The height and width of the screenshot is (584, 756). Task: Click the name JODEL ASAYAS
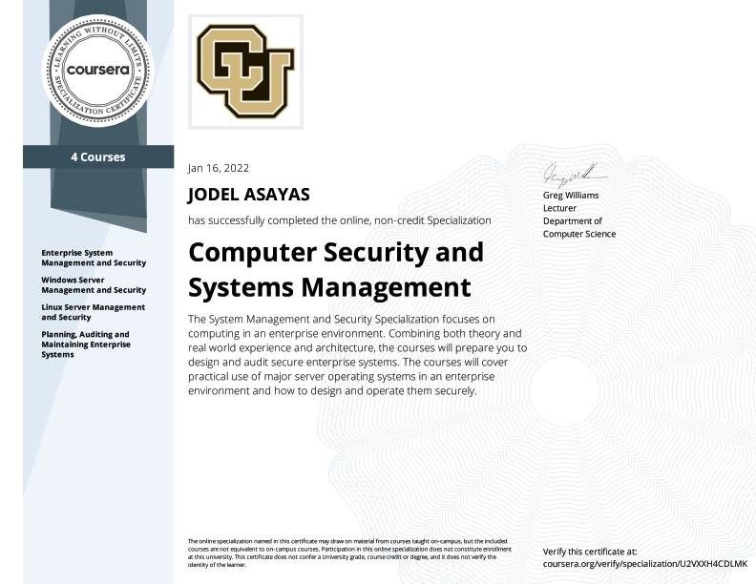(x=249, y=195)
